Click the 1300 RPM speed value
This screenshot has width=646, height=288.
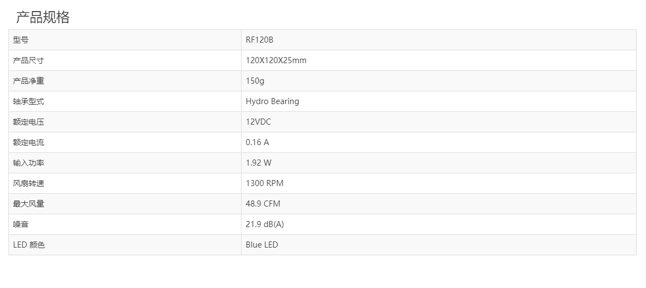(264, 183)
